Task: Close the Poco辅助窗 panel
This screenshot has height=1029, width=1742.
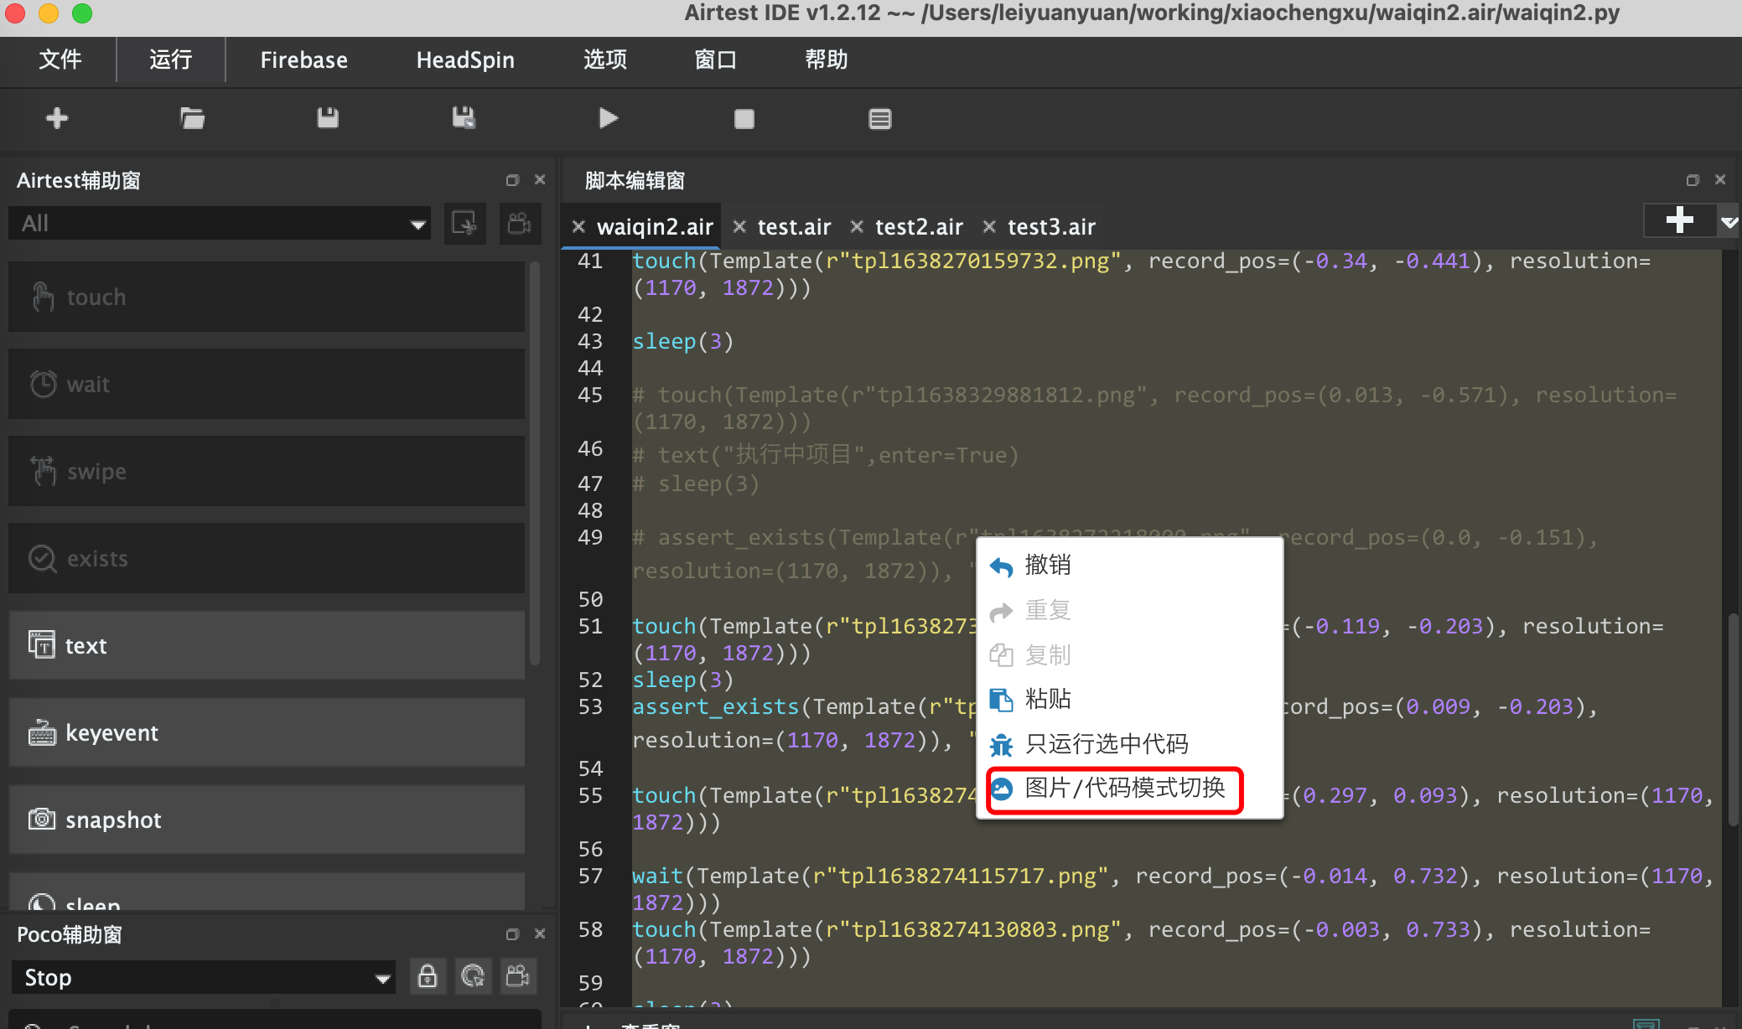Action: [540, 933]
